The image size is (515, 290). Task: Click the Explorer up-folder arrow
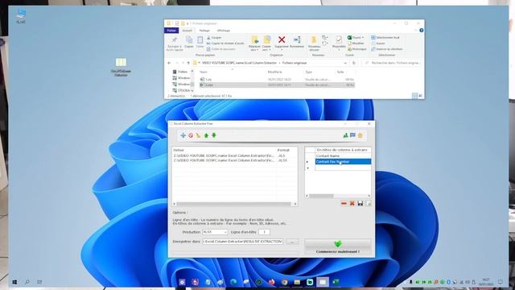pyautogui.click(x=188, y=63)
